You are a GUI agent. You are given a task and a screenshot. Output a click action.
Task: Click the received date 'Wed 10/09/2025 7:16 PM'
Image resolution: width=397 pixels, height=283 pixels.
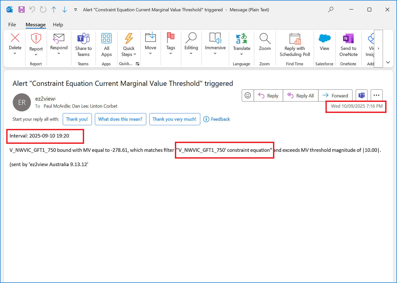[357, 106]
